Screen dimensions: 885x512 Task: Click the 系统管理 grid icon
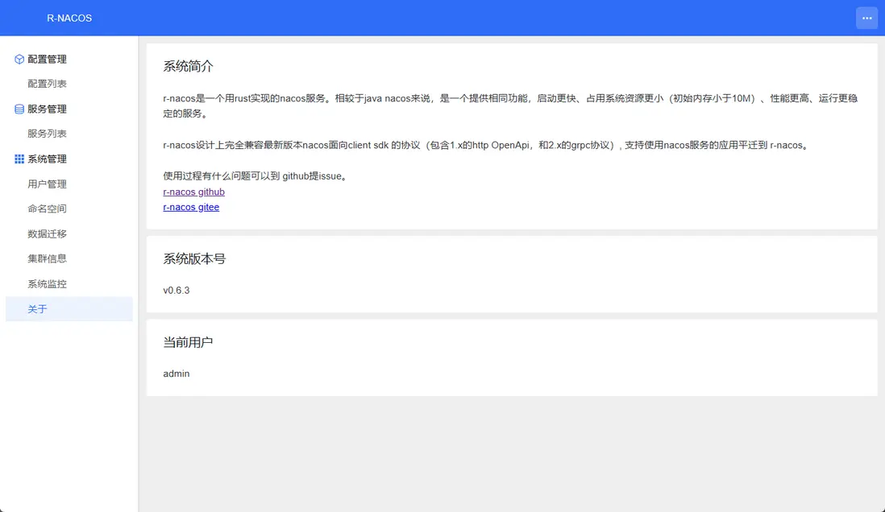(19, 159)
